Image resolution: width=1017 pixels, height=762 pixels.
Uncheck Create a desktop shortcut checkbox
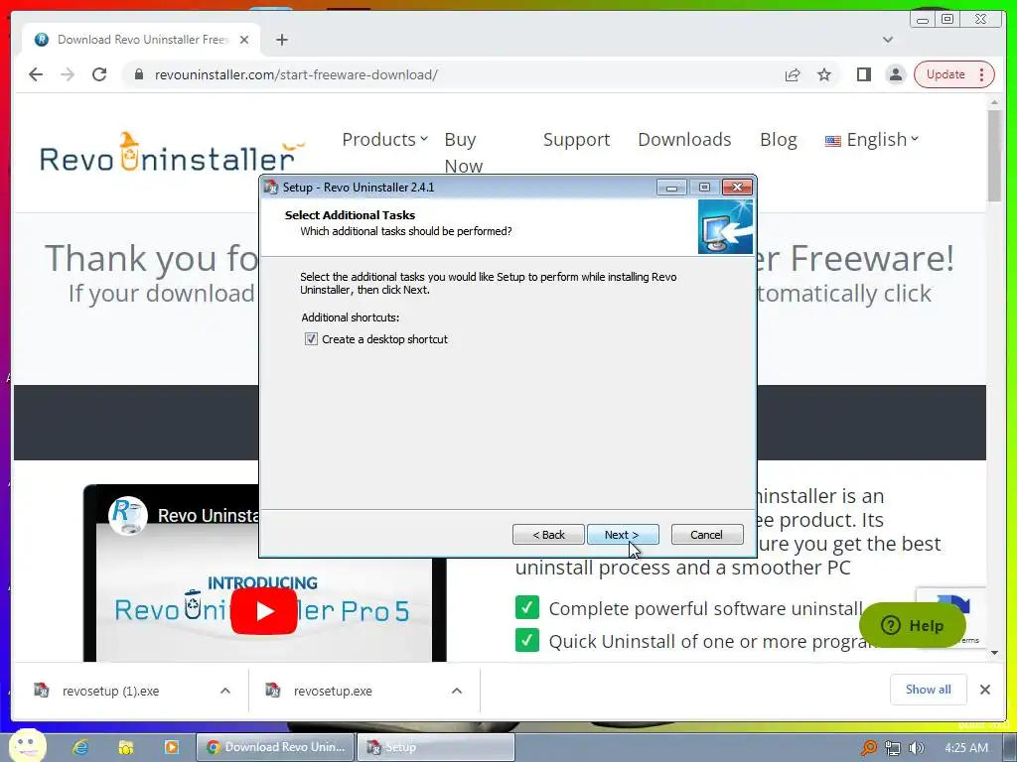[311, 339]
